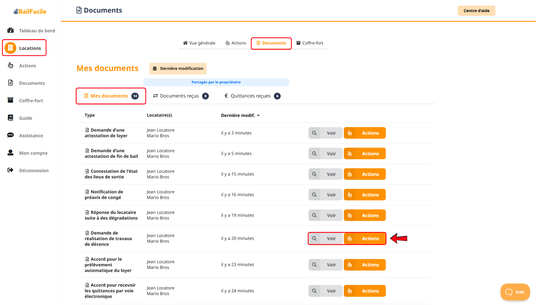Click the orange Locations building icon
The height and width of the screenshot is (305, 536).
tap(11, 48)
